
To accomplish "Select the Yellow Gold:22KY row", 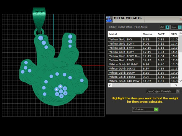I will (x=143, y=60).
